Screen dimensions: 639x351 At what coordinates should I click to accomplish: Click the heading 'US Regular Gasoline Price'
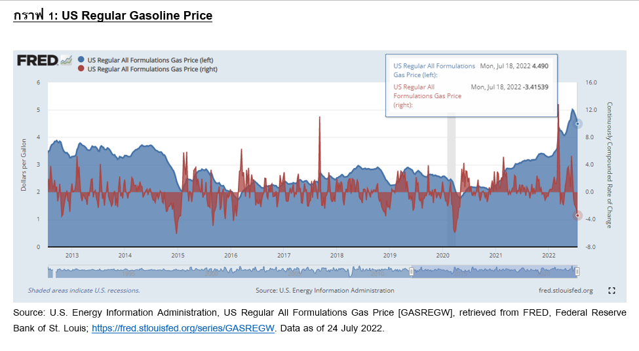pyautogui.click(x=137, y=16)
